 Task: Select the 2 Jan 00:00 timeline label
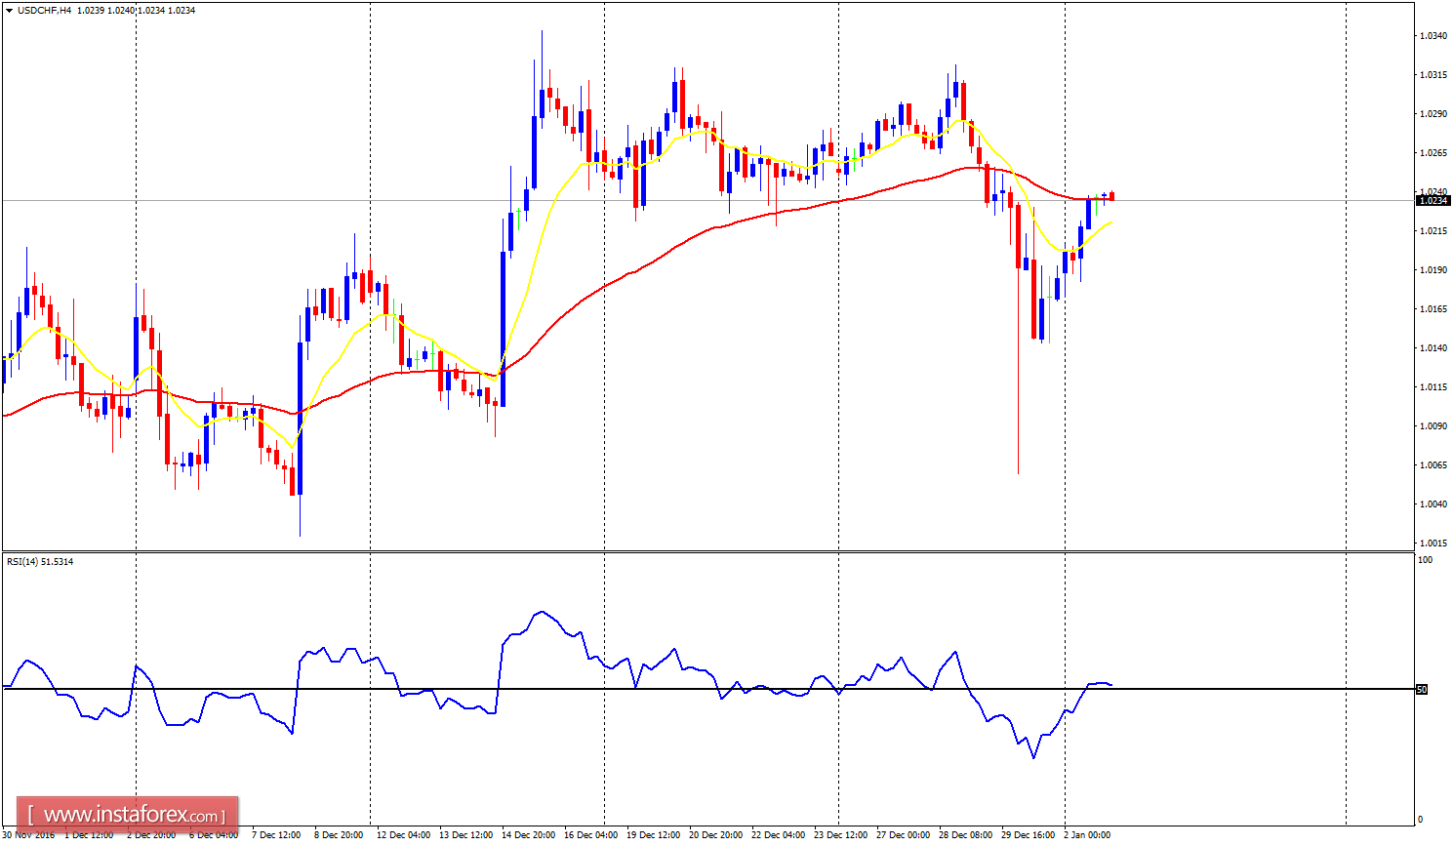[1087, 835]
